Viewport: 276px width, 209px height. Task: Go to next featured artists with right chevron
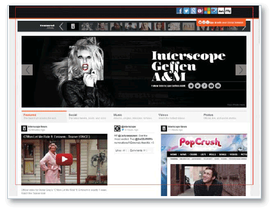pos(244,28)
